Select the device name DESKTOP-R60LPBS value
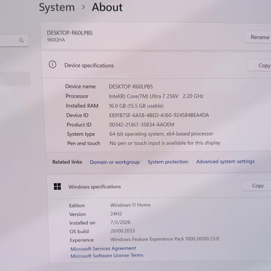271x271 pixels. (x=131, y=87)
